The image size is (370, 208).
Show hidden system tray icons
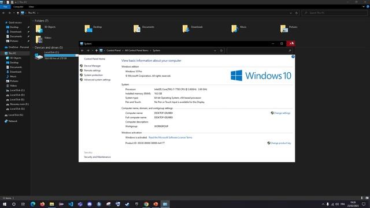tap(323, 204)
